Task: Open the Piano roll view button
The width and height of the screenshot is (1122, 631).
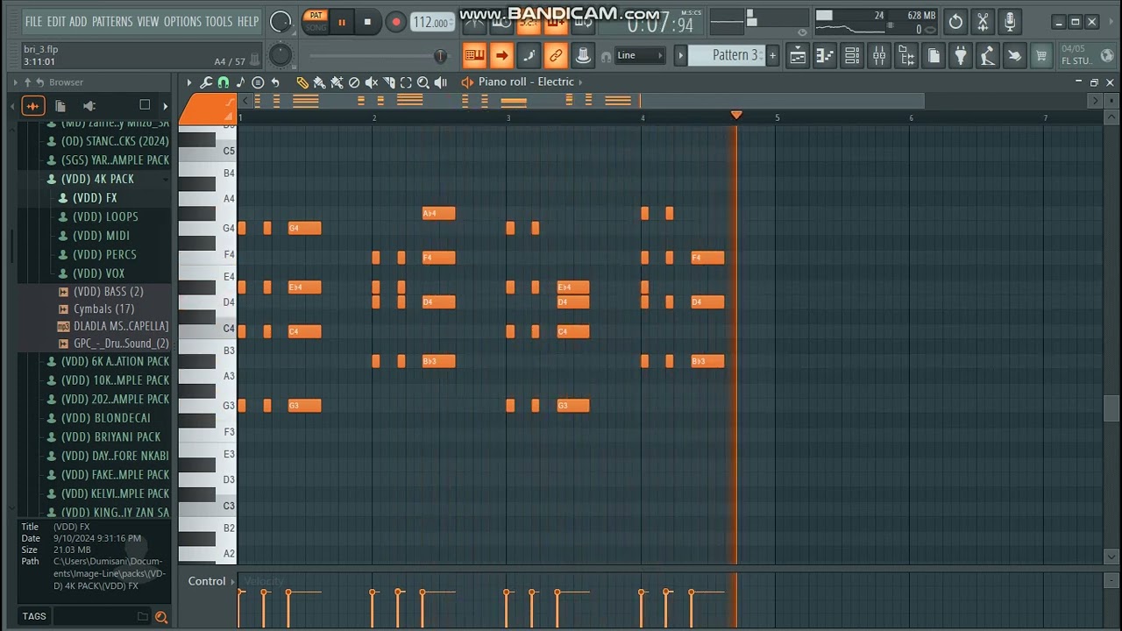Action: tap(825, 56)
